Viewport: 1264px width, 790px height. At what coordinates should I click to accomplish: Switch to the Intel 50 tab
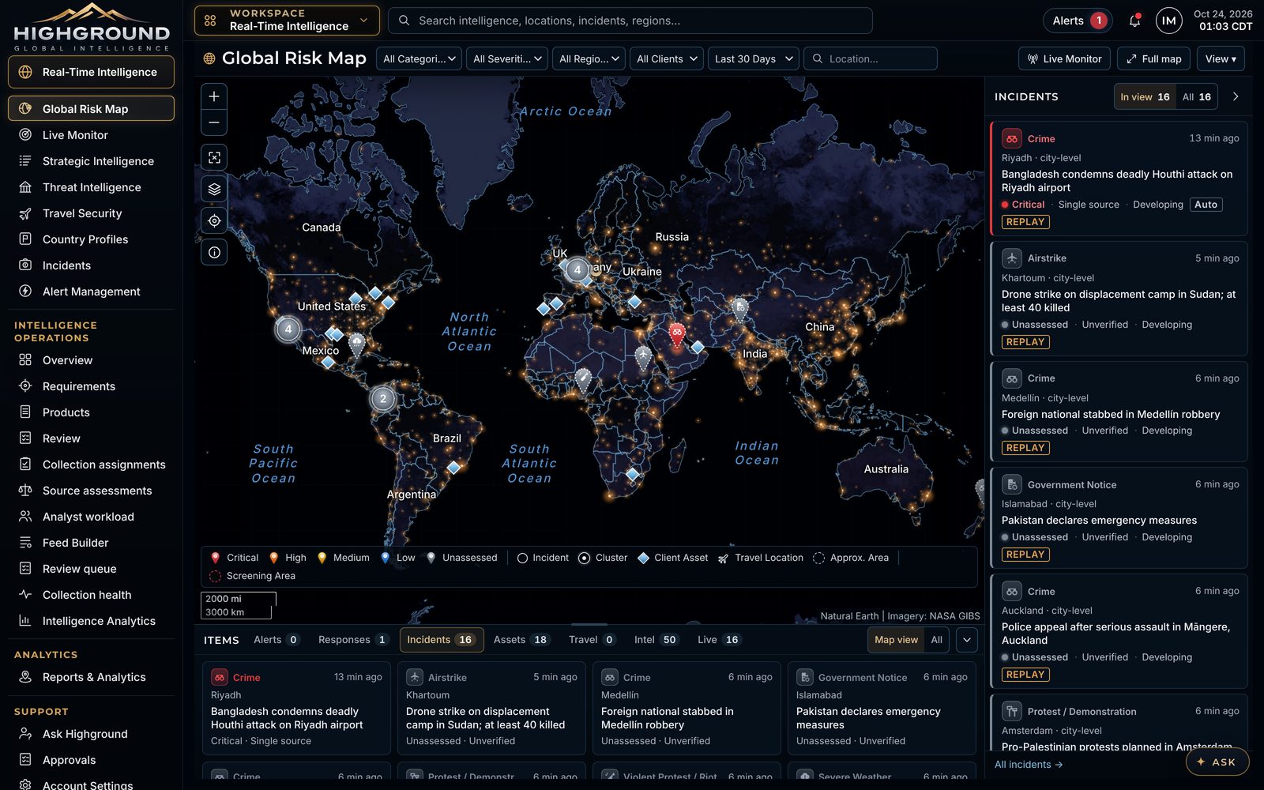click(x=656, y=640)
